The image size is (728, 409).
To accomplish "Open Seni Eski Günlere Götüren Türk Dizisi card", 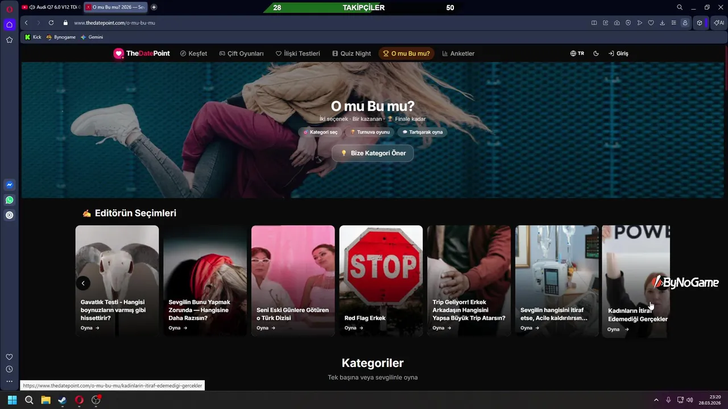I will pyautogui.click(x=293, y=281).
